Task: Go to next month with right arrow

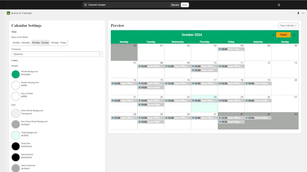Action: [x=294, y=35]
